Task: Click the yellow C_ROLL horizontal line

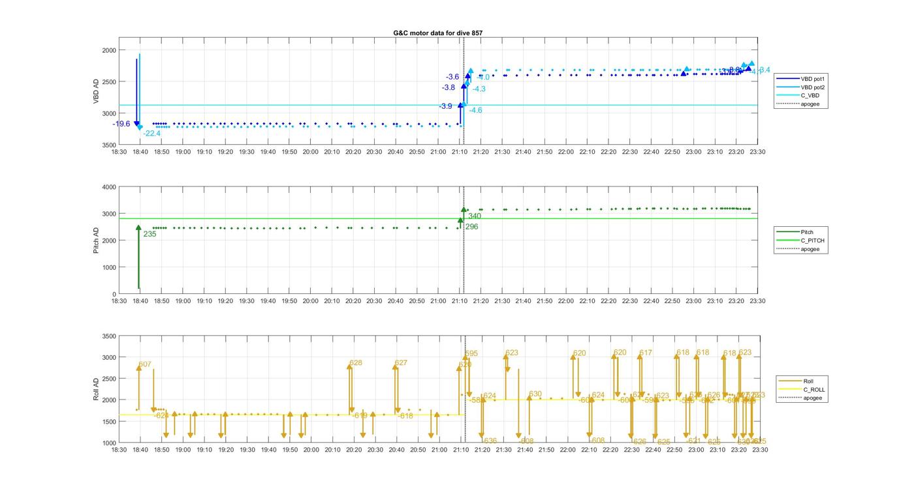Action: click(x=291, y=415)
